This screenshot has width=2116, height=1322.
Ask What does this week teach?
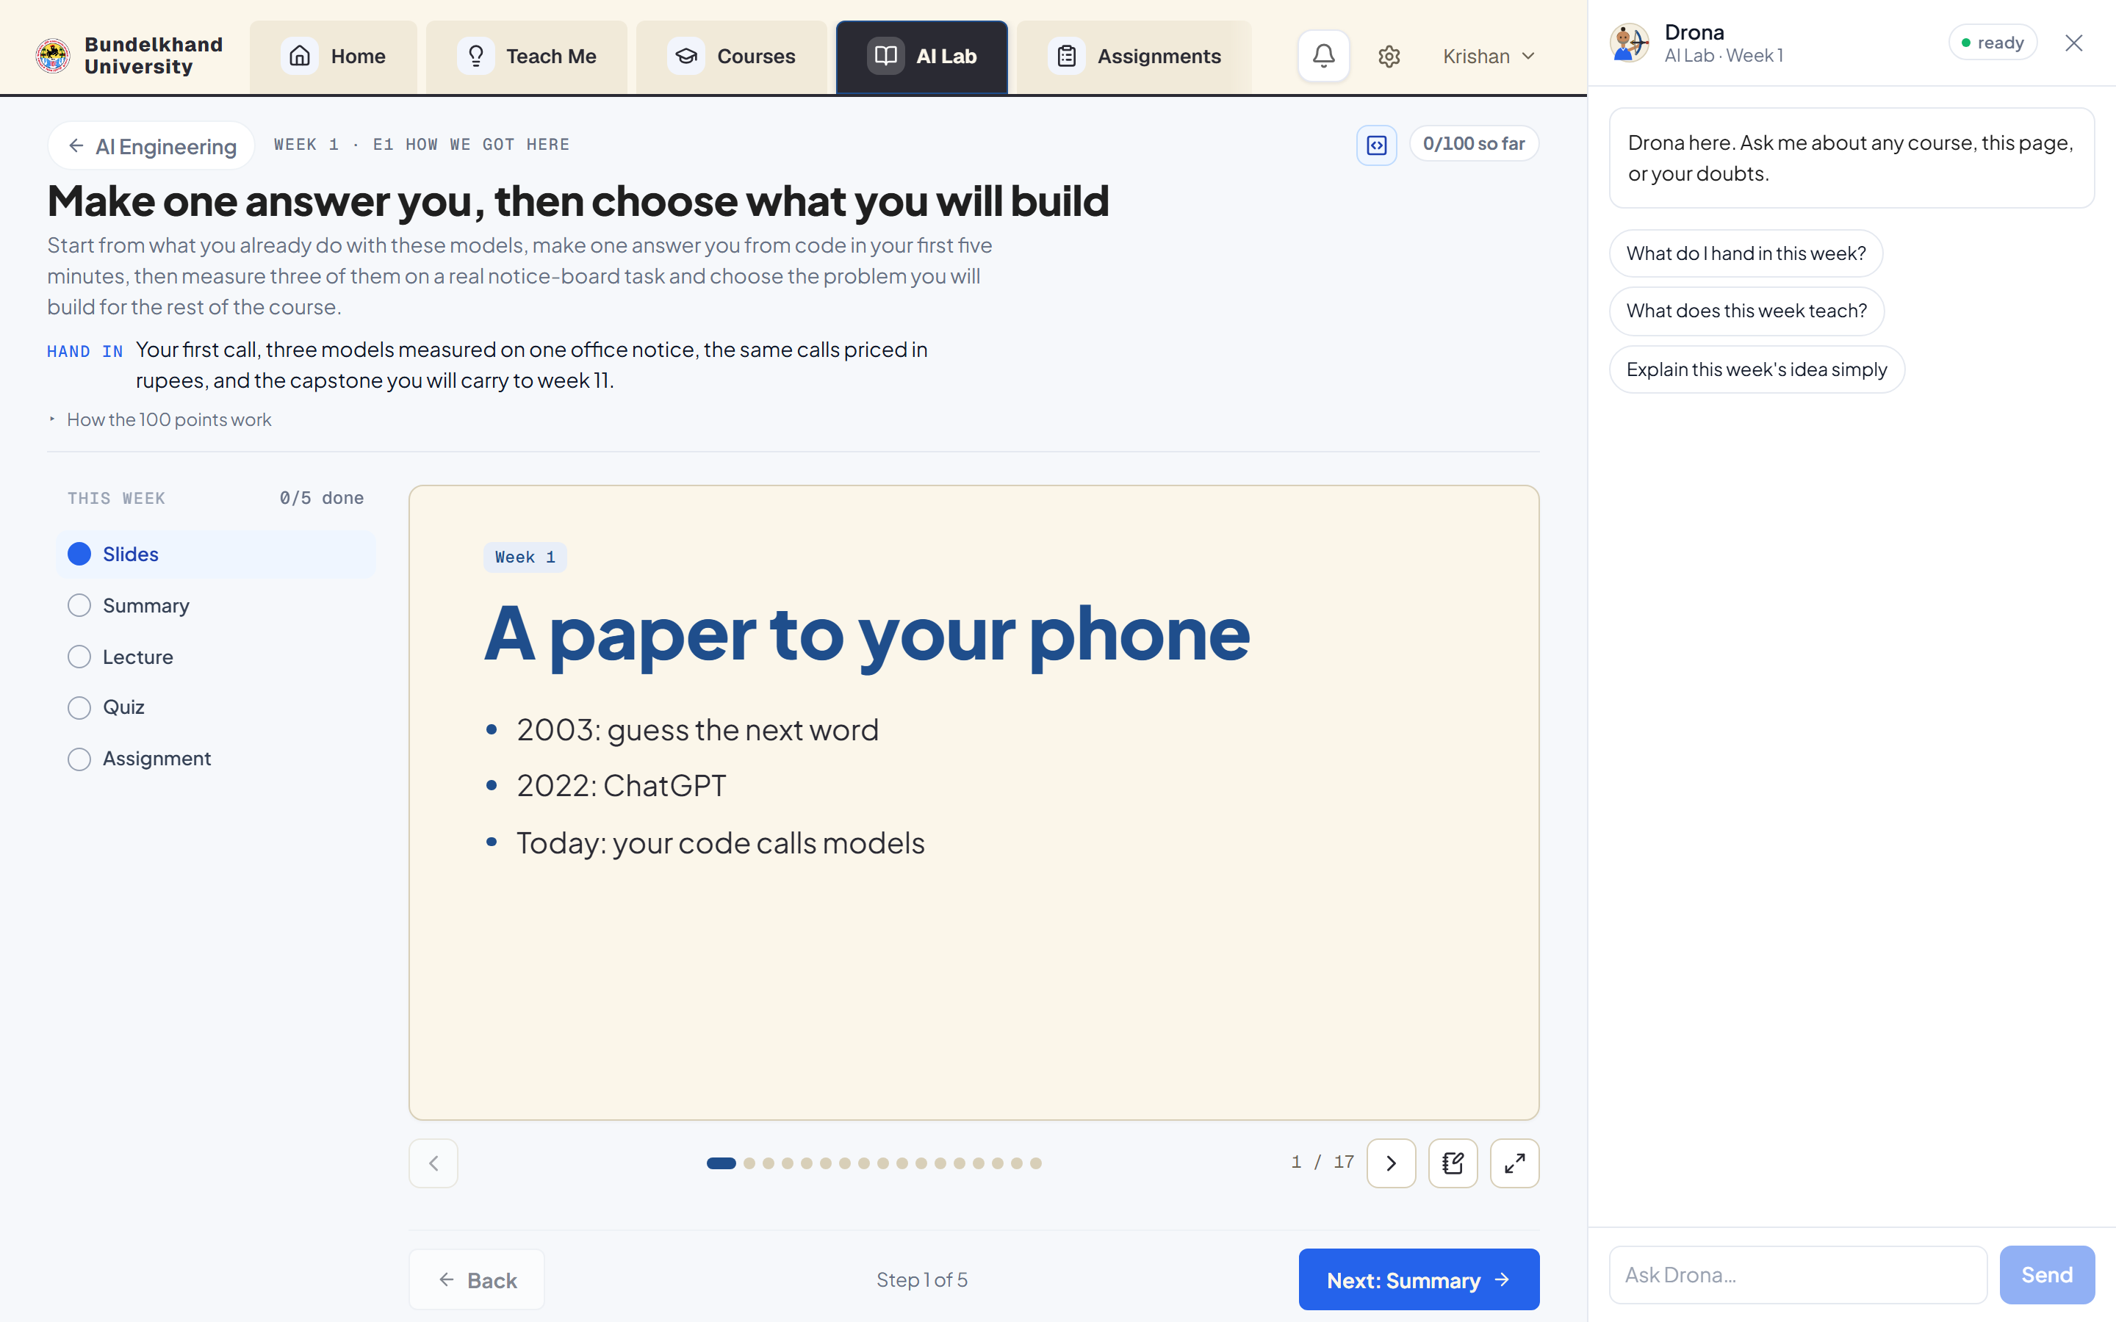coord(1747,311)
